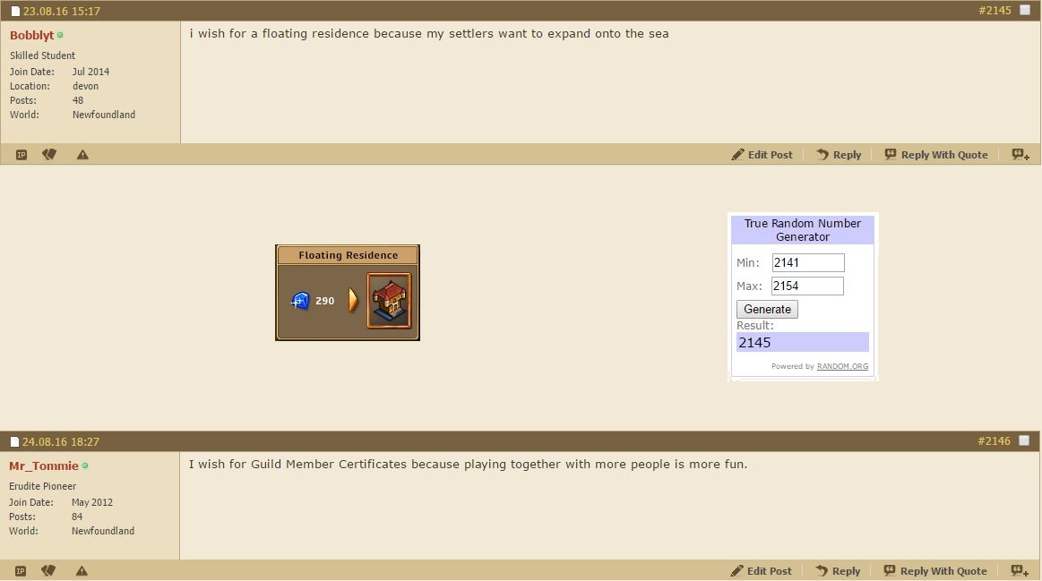Click post document icon beside 23.08.16 15:17
Screen dimensions: 1042x581
pyautogui.click(x=15, y=12)
